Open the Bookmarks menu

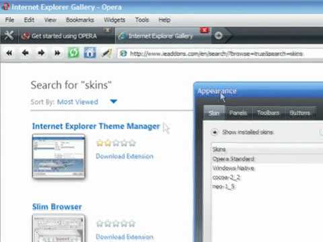point(80,20)
